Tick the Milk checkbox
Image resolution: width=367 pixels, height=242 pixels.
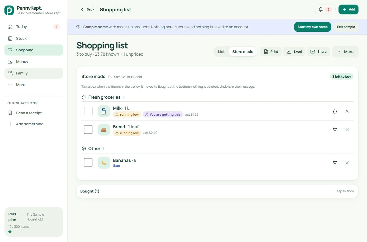point(88,111)
